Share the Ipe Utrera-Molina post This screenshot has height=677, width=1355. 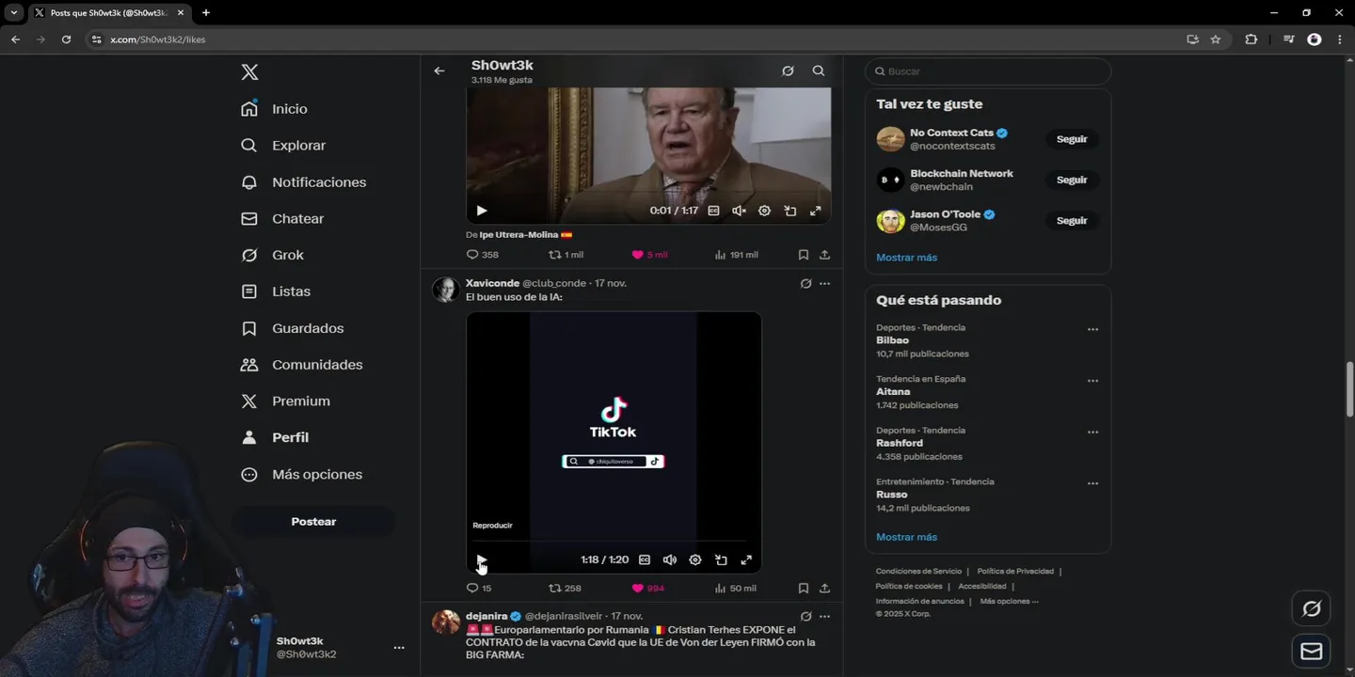(825, 255)
